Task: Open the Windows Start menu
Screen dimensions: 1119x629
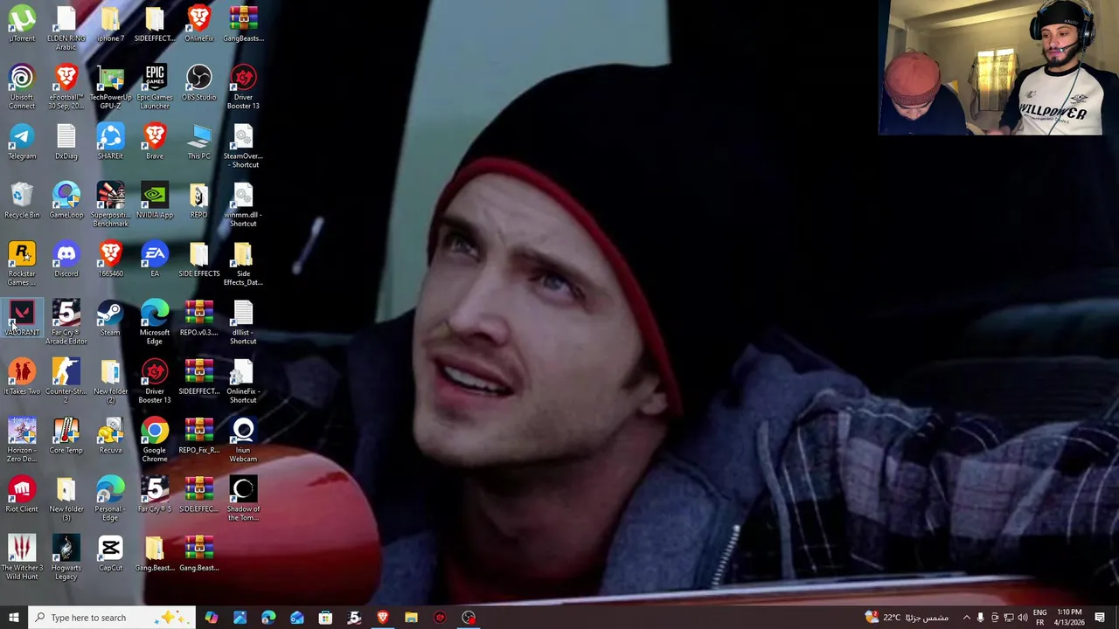Action: pyautogui.click(x=14, y=618)
